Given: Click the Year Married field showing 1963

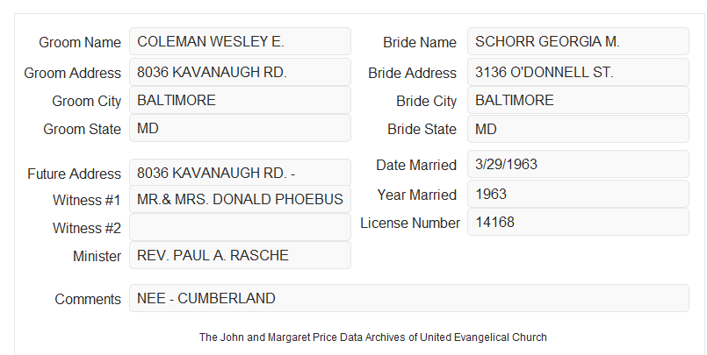Looking at the screenshot, I should 578,194.
